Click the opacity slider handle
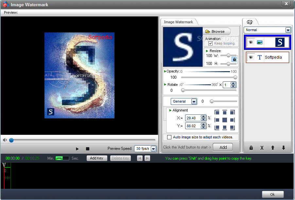This screenshot has width=295, height=200. click(235, 77)
